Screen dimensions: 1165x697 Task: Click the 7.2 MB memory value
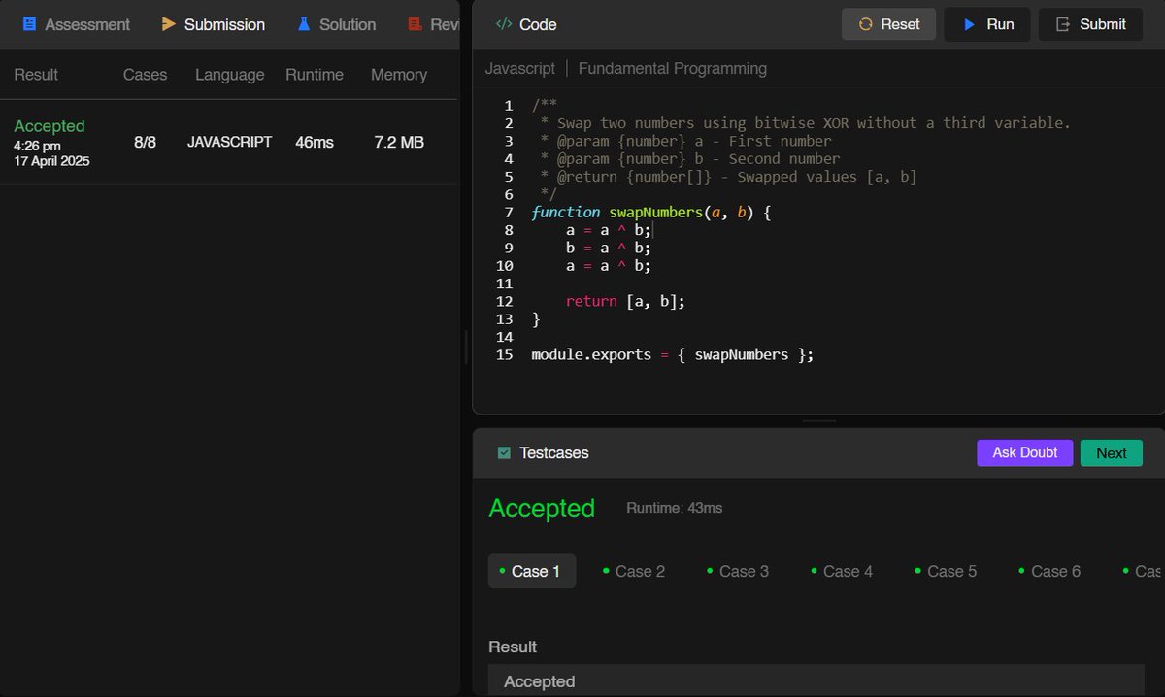point(399,142)
